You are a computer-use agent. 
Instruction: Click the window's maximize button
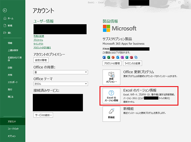(179, 2)
